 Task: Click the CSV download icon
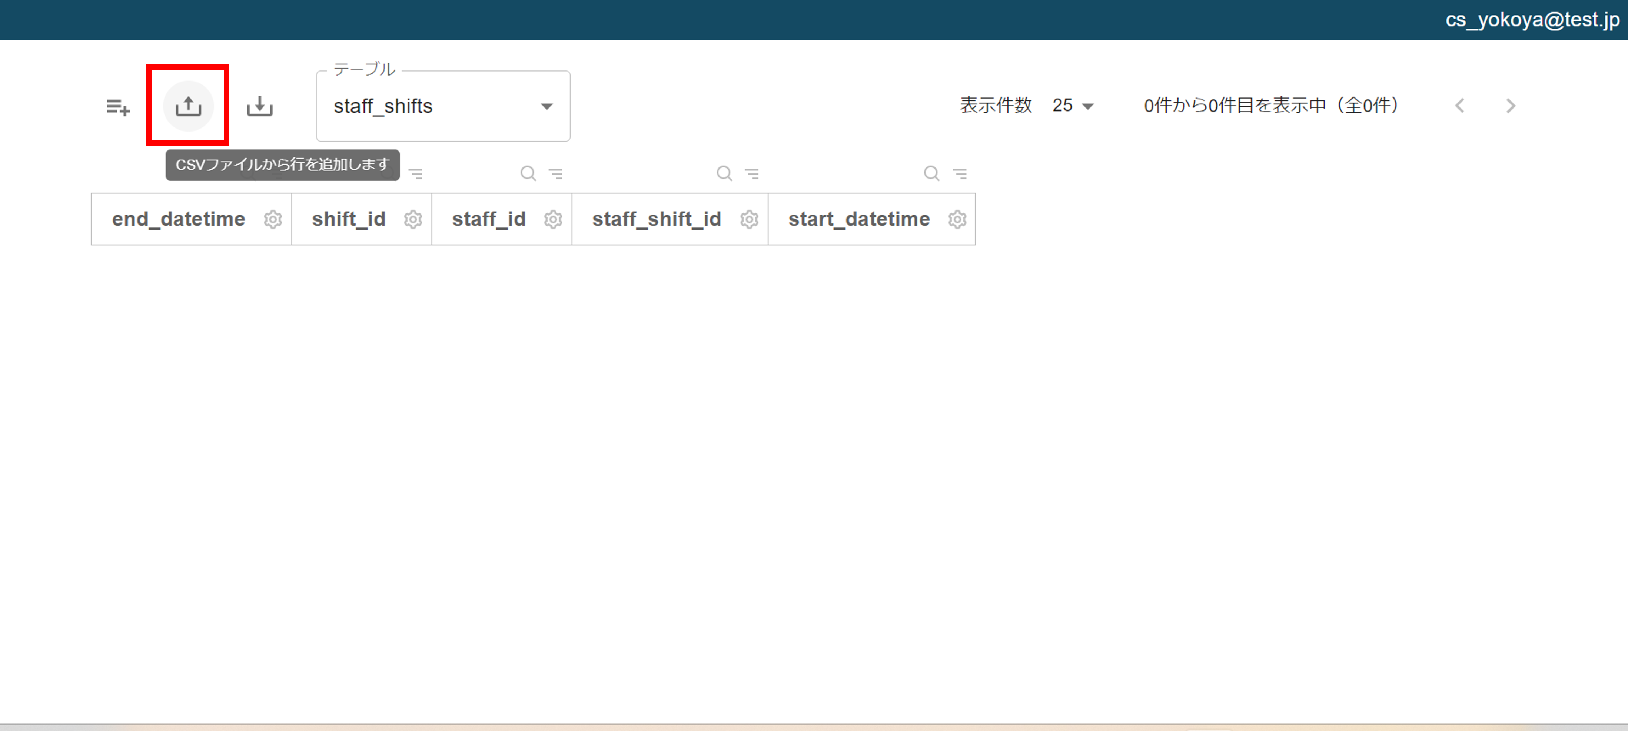click(x=260, y=106)
